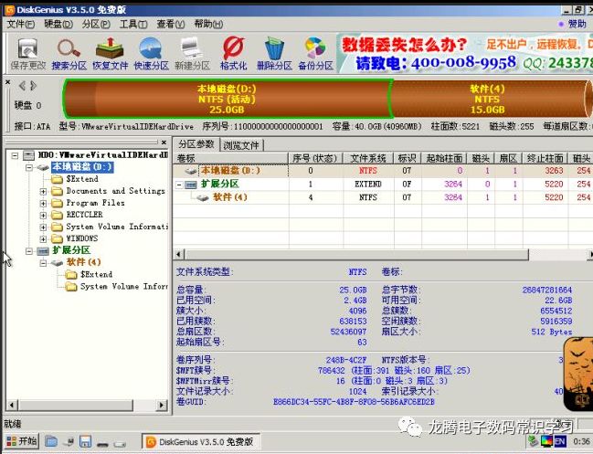Start Quick Partition (快速分区) tool
593x454 pixels.
click(x=151, y=53)
